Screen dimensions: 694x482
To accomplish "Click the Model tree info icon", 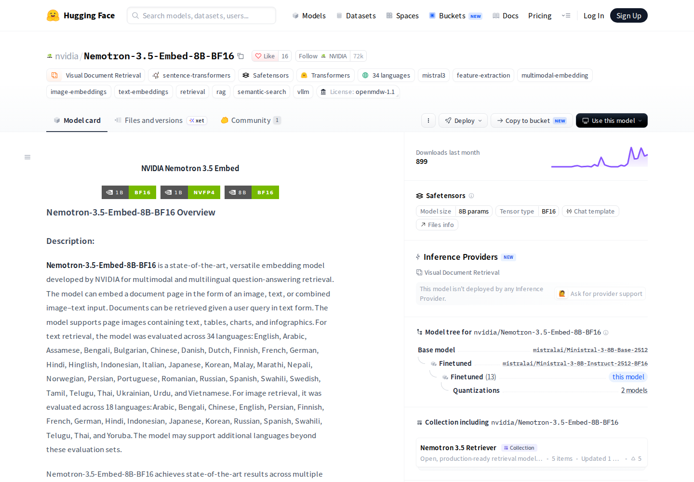I will pos(606,333).
